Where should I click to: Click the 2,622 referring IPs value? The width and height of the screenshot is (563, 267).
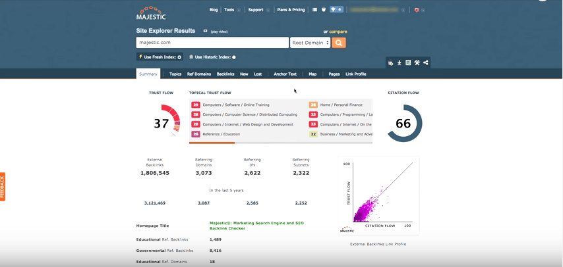(x=252, y=173)
